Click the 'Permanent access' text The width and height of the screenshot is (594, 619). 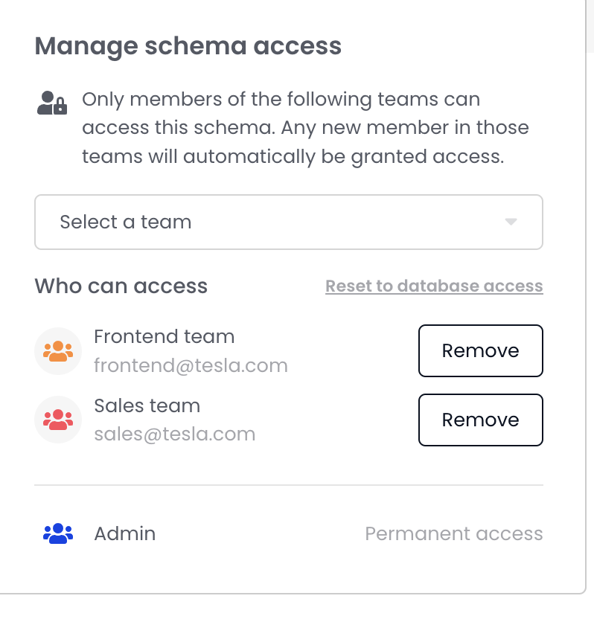click(x=453, y=534)
